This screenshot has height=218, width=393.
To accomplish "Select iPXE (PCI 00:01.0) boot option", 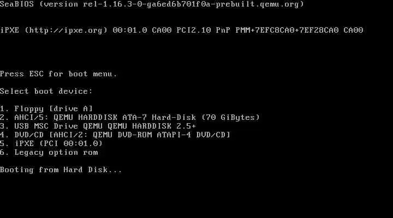I will (51, 144).
